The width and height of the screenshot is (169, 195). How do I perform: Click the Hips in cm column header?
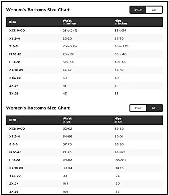(x=118, y=120)
